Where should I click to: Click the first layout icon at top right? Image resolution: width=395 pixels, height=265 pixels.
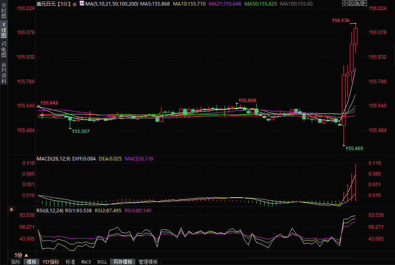[345, 4]
